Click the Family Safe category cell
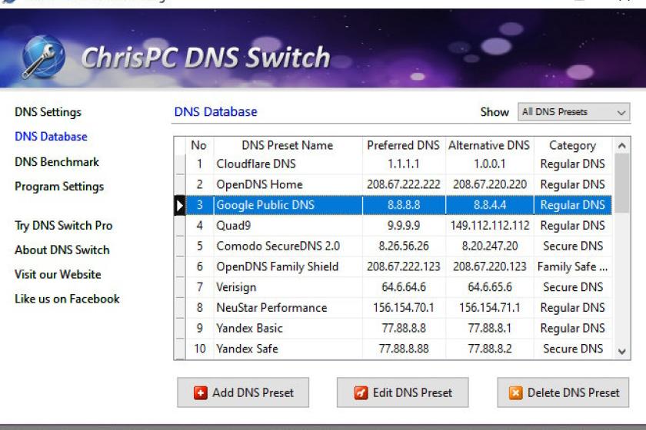646x430 pixels. coord(573,266)
